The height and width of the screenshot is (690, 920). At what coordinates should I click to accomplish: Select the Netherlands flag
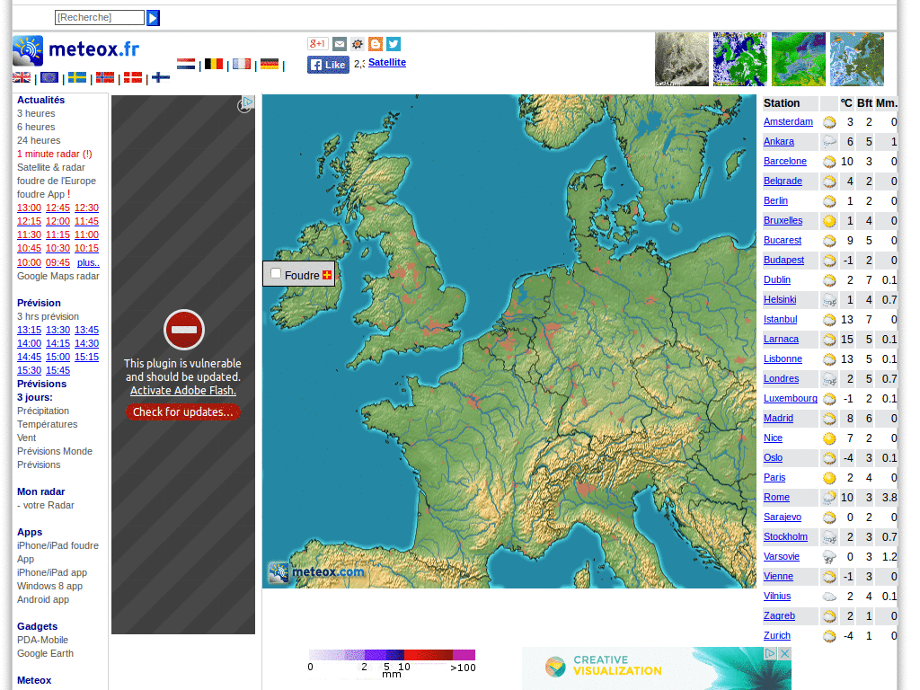pyautogui.click(x=186, y=64)
